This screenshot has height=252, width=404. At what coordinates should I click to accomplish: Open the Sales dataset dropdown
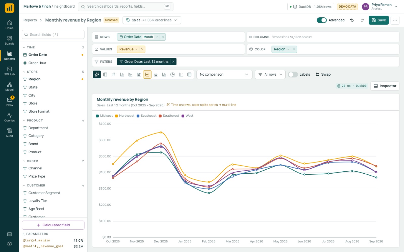pyautogui.click(x=152, y=20)
